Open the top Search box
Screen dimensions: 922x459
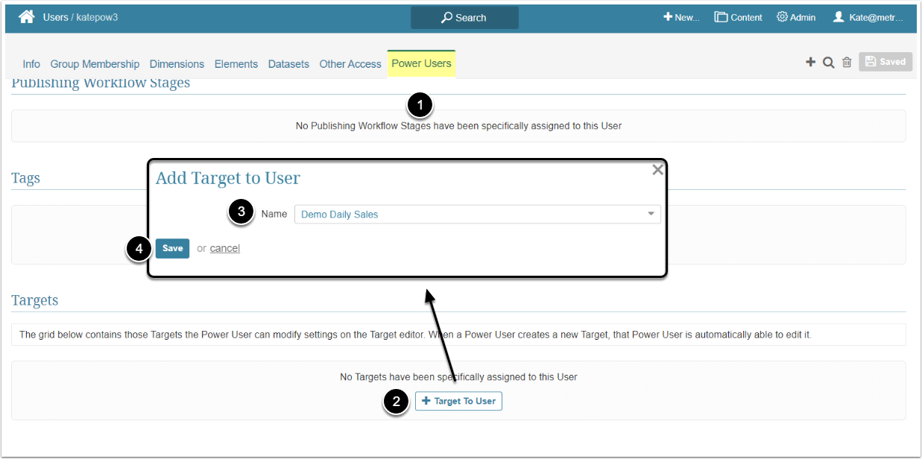click(464, 17)
